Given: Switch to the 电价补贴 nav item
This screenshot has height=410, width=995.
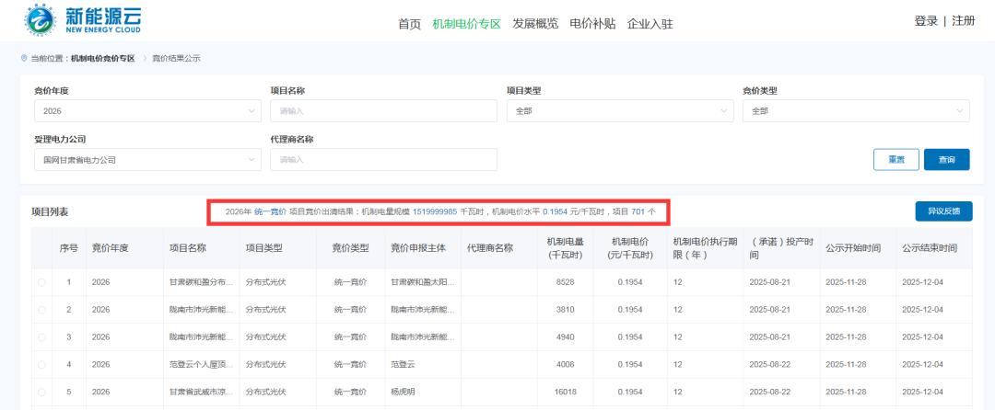Looking at the screenshot, I should pyautogui.click(x=592, y=24).
